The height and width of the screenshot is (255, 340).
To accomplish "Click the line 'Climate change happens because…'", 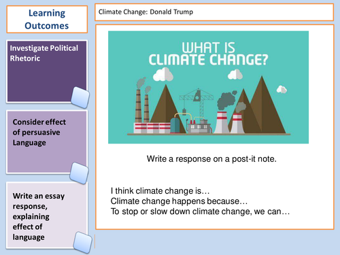I will pyautogui.click(x=179, y=201).
